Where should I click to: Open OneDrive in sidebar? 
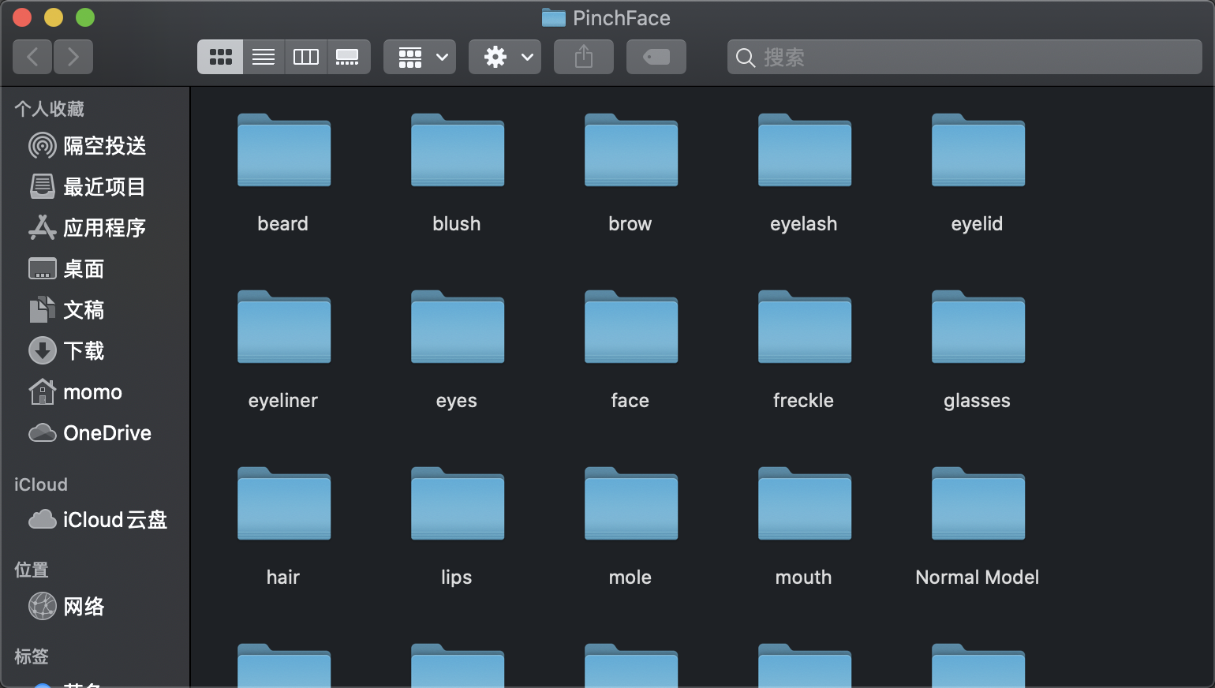click(95, 433)
